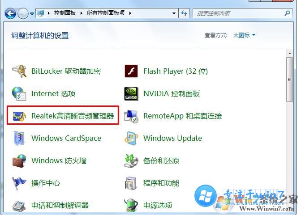Open the 操作中心 flag icon
Viewport: 301px width, 215px height.
[19, 183]
